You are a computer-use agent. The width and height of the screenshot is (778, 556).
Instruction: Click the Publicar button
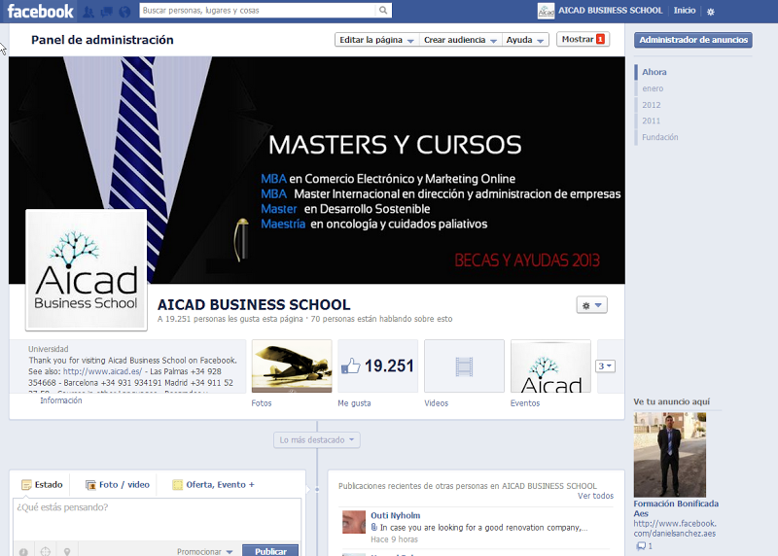(270, 550)
